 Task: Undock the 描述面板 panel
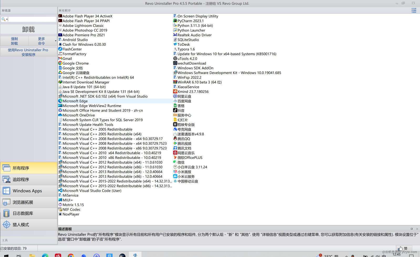click(x=412, y=229)
